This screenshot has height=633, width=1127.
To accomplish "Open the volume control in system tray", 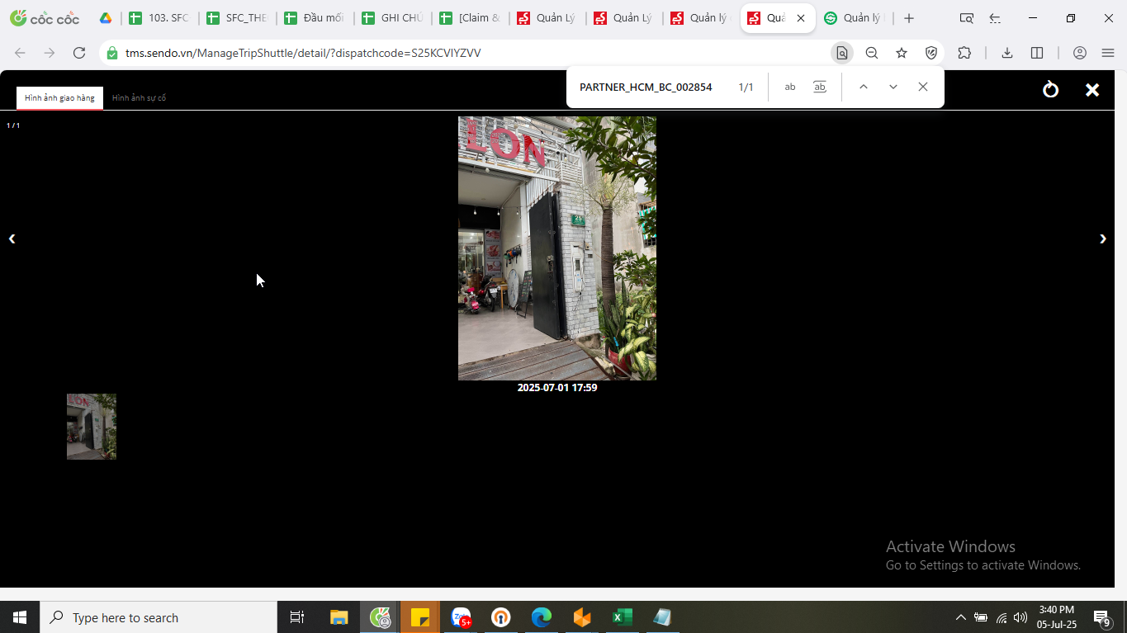I will coord(1020,617).
